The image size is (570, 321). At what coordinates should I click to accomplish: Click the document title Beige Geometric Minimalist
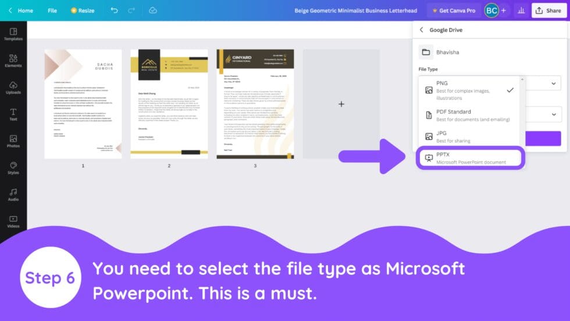tap(355, 10)
